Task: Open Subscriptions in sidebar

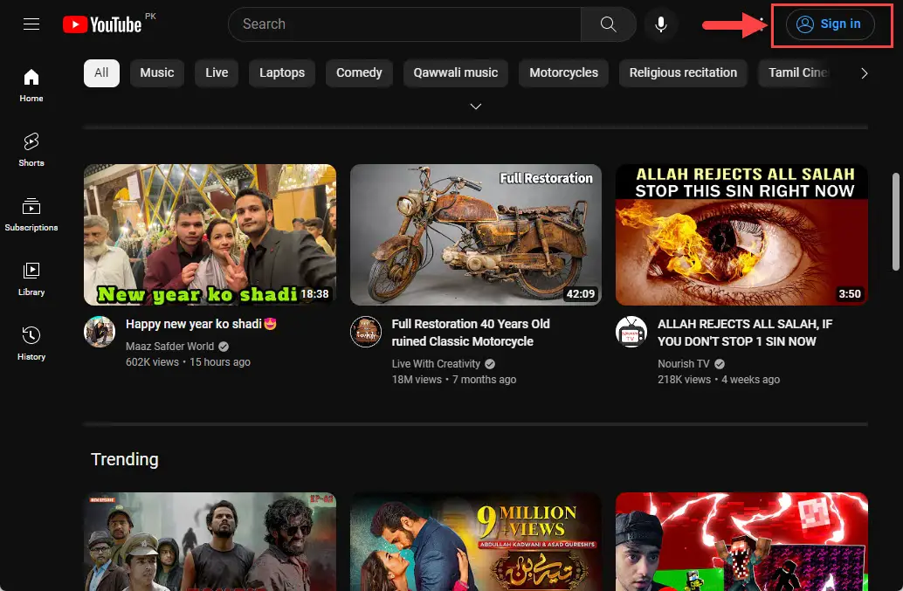Action: [31, 214]
